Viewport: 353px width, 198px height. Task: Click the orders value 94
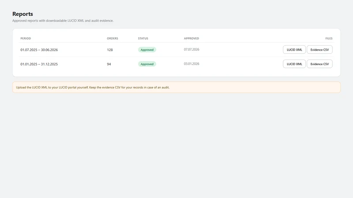coord(109,64)
